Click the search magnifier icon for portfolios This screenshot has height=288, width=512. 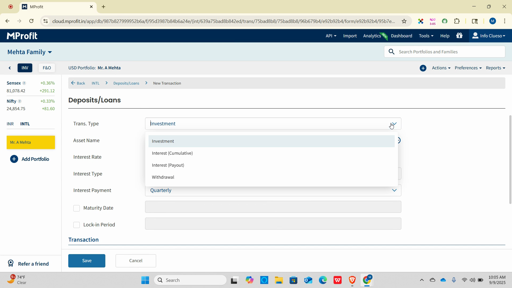(x=391, y=52)
